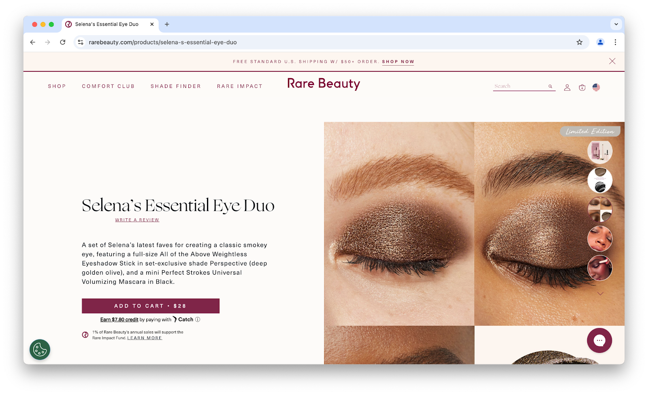
Task: Click the search magnifier icon
Action: coord(550,86)
